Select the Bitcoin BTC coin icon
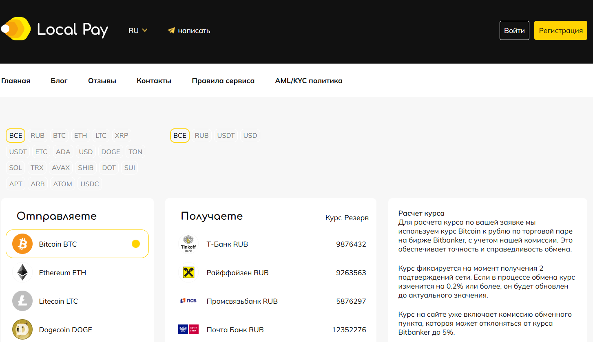This screenshot has height=342, width=593. click(22, 244)
